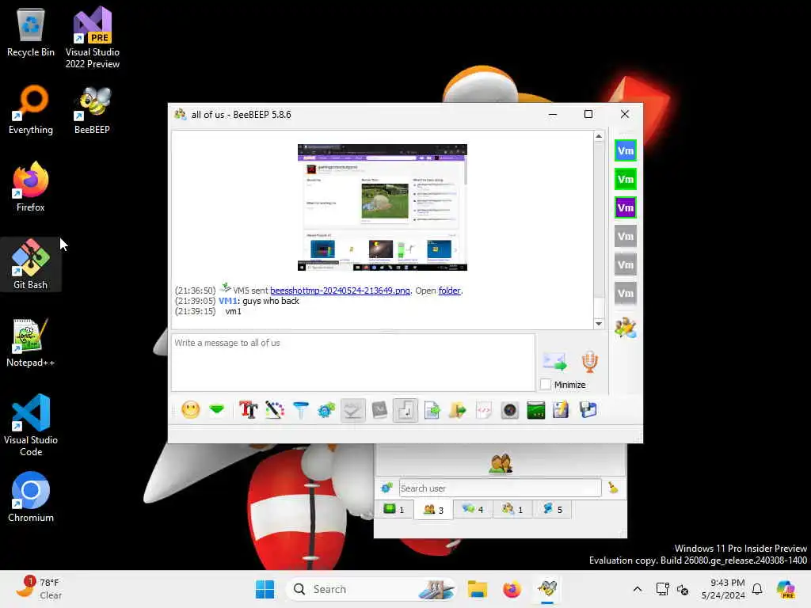811x608 pixels.
Task: Click the blue floppy disks save icon
Action: coord(588,410)
